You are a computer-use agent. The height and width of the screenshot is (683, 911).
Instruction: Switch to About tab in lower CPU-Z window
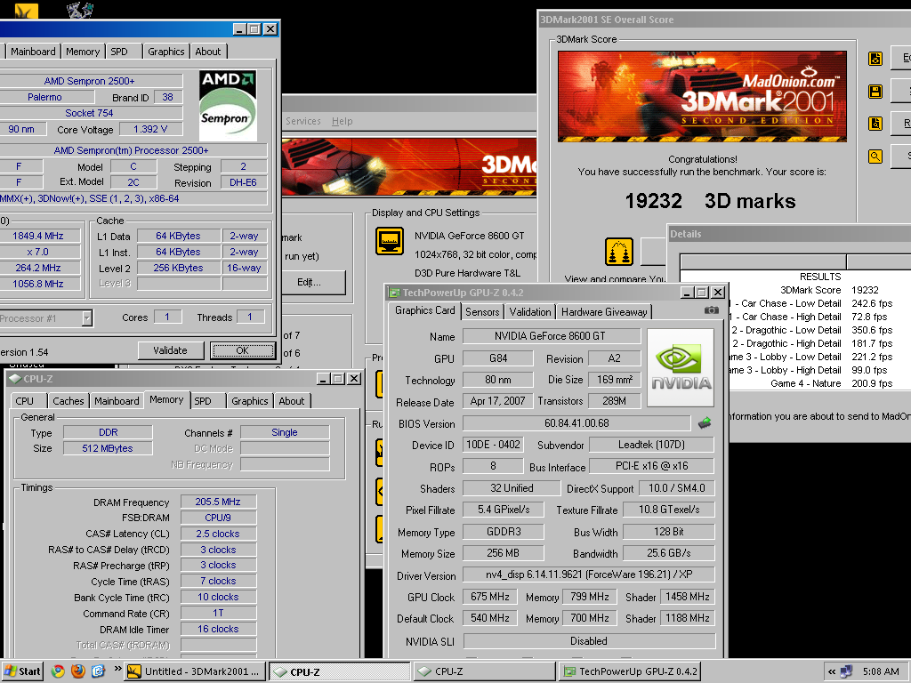[291, 401]
